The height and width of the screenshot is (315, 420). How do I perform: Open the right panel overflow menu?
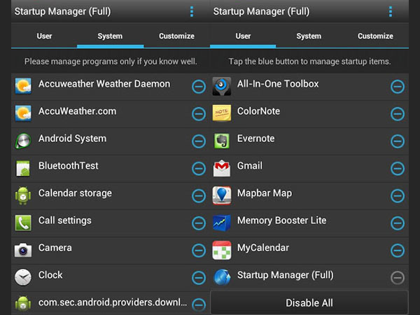(391, 12)
